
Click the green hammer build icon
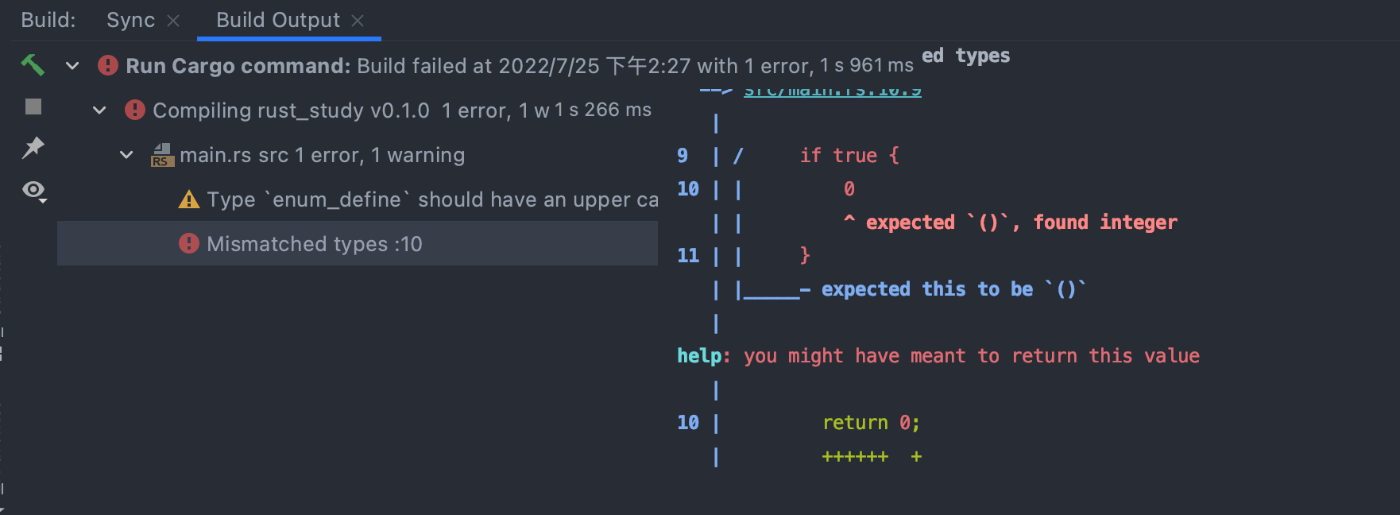[33, 64]
